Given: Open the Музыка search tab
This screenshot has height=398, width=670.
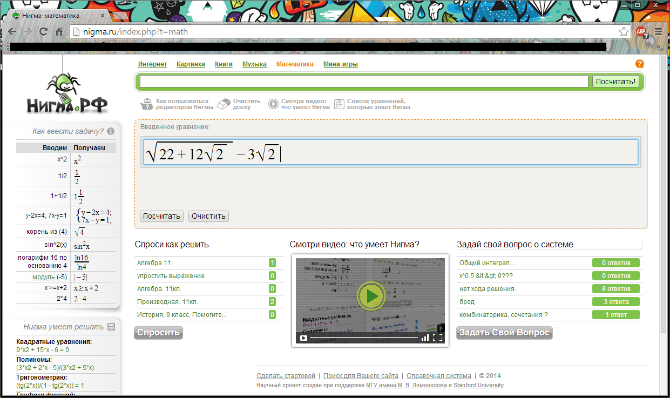Looking at the screenshot, I should pos(254,64).
